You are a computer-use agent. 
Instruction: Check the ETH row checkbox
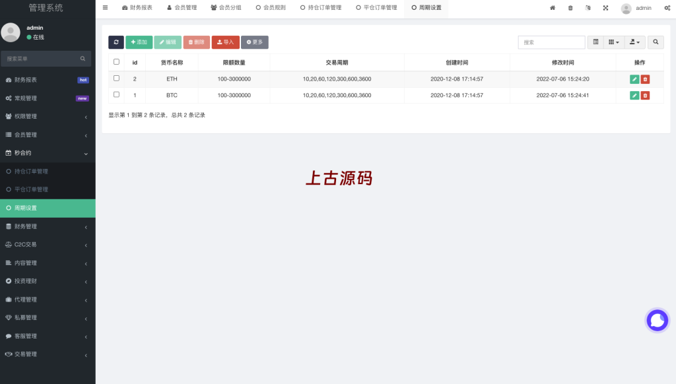click(116, 79)
